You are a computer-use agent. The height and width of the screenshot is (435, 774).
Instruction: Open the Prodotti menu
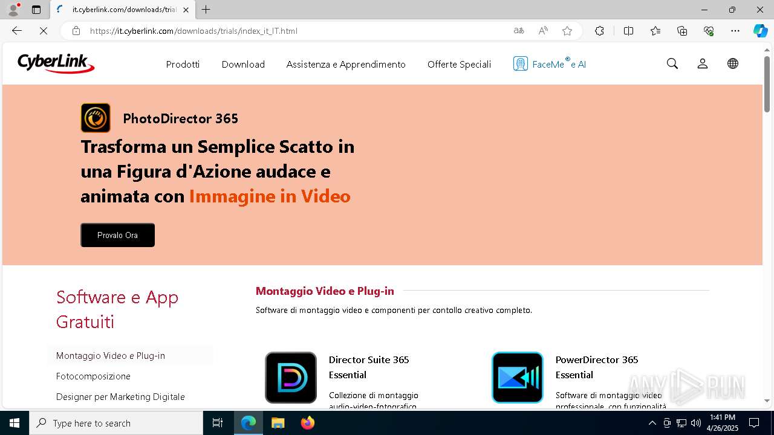click(183, 64)
